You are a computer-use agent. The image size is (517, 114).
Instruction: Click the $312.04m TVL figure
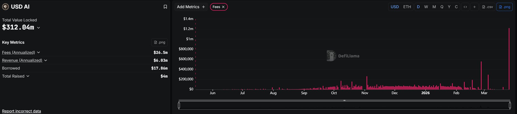click(x=18, y=27)
